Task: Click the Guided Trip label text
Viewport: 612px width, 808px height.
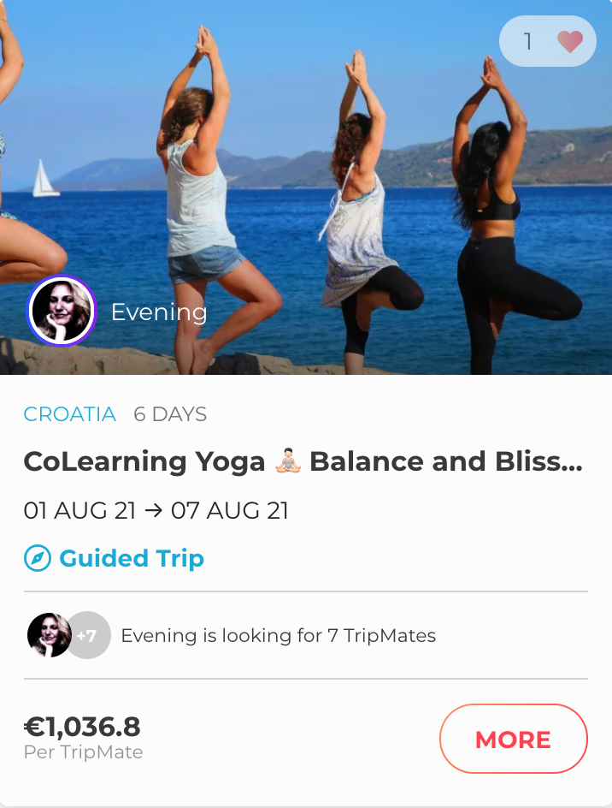Action: click(132, 559)
